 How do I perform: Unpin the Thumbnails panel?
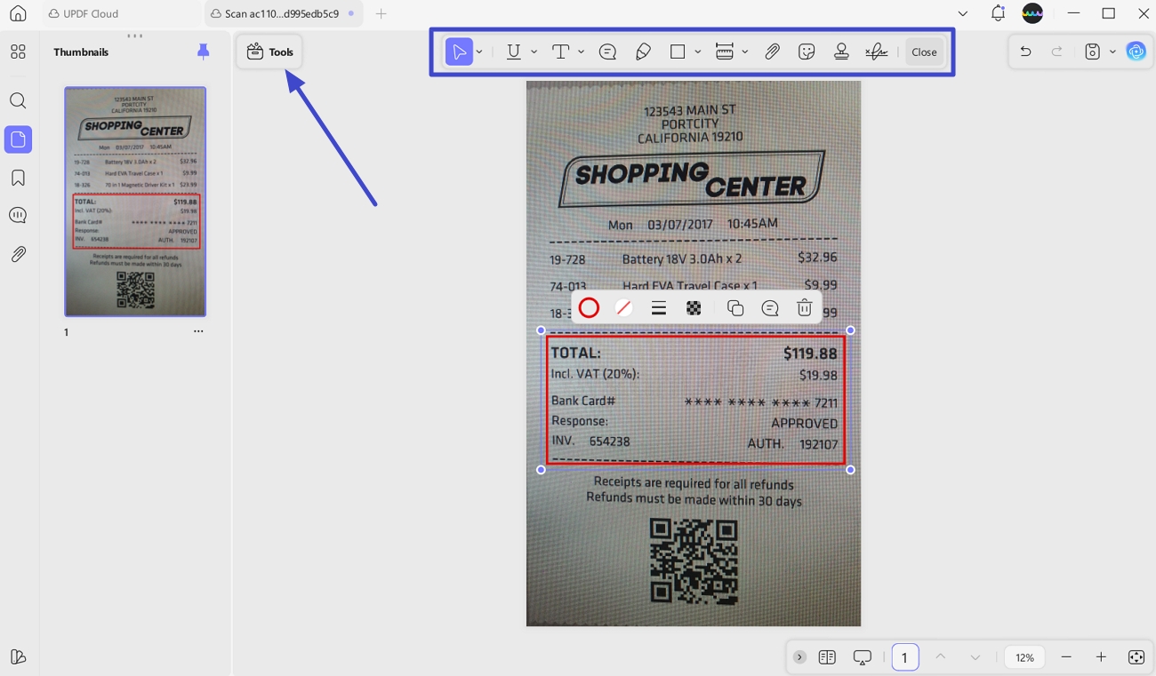(203, 52)
